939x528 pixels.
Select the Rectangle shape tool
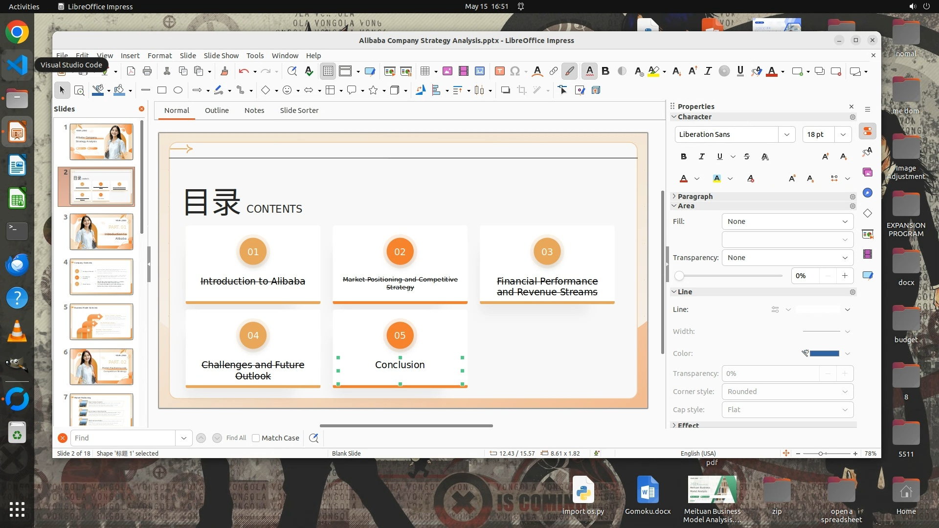click(162, 90)
